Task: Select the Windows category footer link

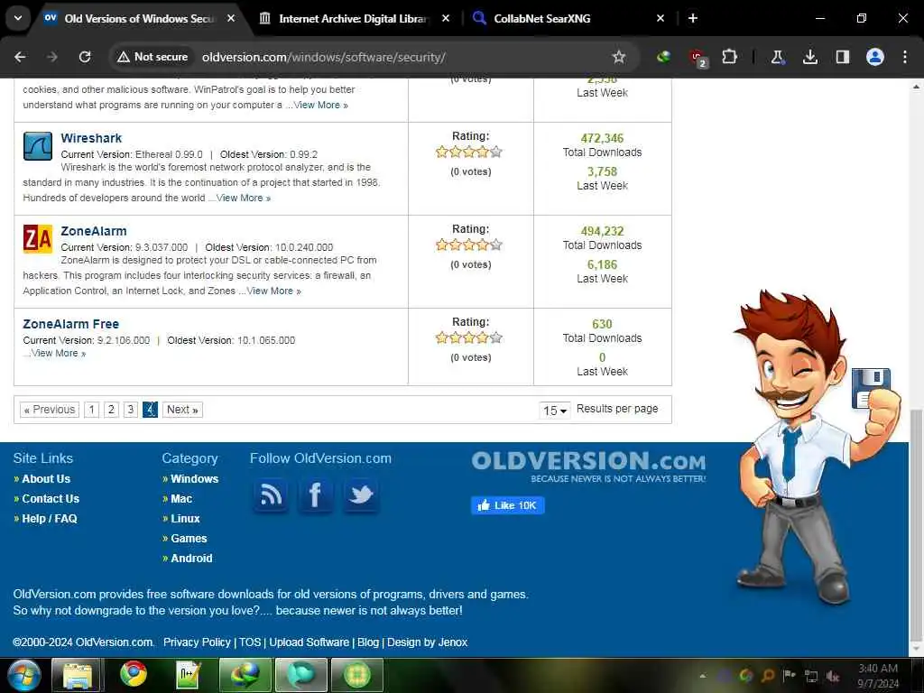Action: point(195,479)
